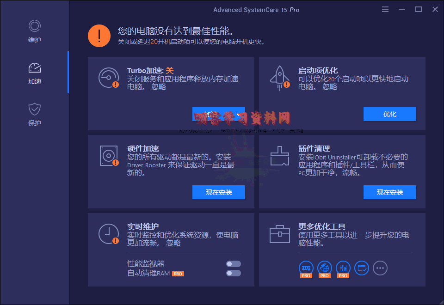Viewport: 444px width, 305px height.
Task: Click the Turbo加速 speedometer icon
Action: point(108,77)
